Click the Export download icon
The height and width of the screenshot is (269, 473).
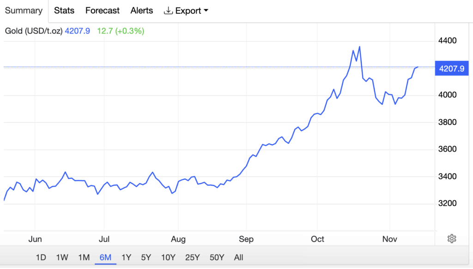(x=168, y=11)
